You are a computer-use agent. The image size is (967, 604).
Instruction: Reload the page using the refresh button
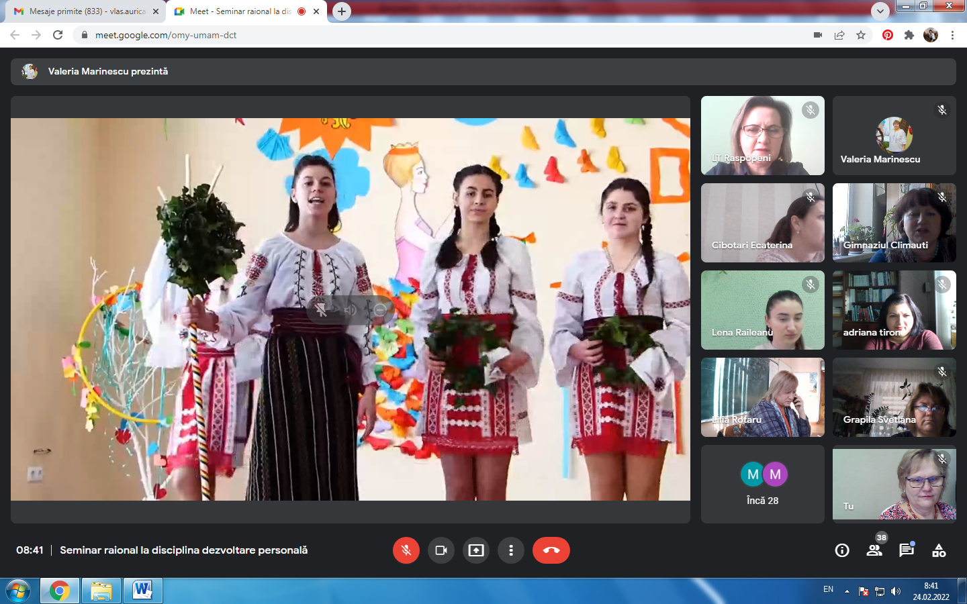(58, 35)
